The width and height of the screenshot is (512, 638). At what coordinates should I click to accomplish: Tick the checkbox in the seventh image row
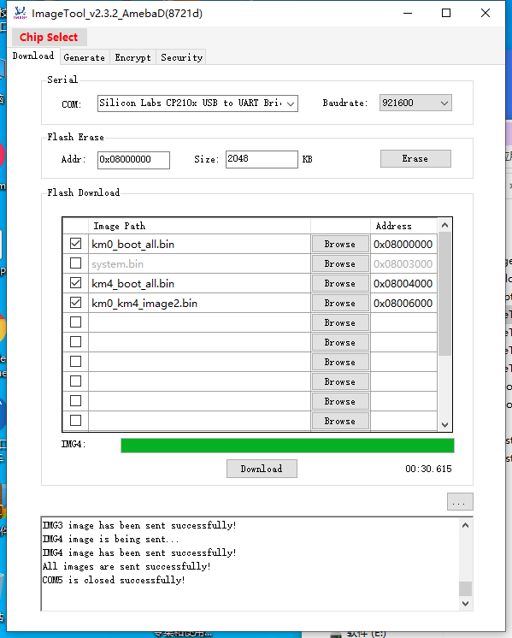pos(75,361)
